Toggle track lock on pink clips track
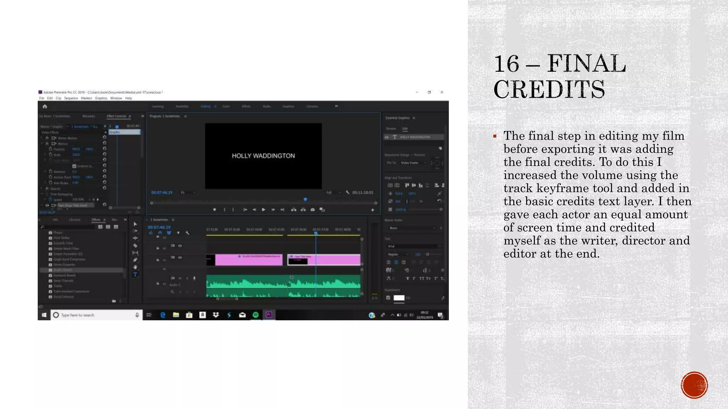 point(158,260)
